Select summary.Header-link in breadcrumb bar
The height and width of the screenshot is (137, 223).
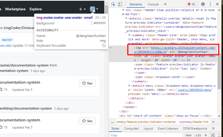194,122
